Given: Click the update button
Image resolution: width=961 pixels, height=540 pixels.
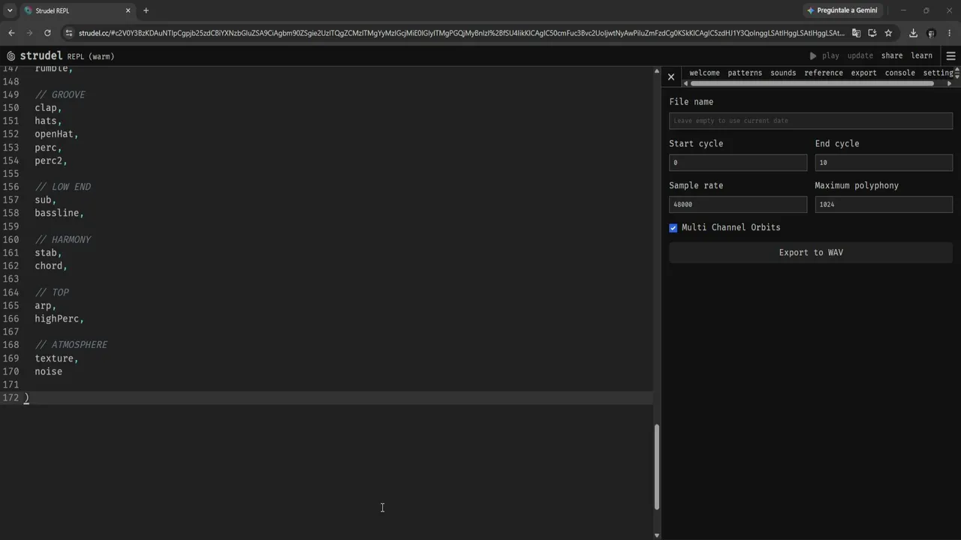Looking at the screenshot, I should (x=860, y=55).
